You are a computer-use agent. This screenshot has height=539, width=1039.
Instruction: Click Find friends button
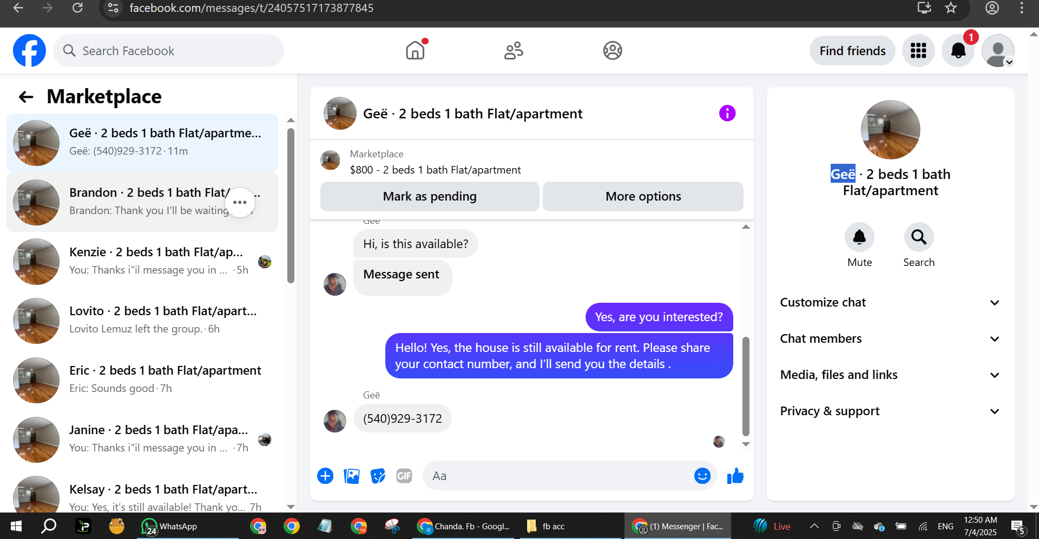point(852,51)
